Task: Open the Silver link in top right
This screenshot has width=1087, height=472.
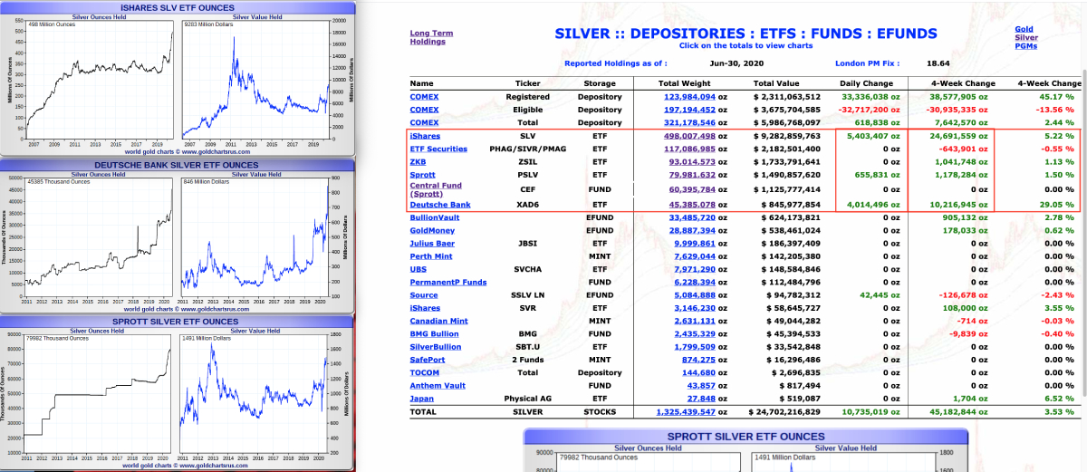Action: pyautogui.click(x=1025, y=37)
